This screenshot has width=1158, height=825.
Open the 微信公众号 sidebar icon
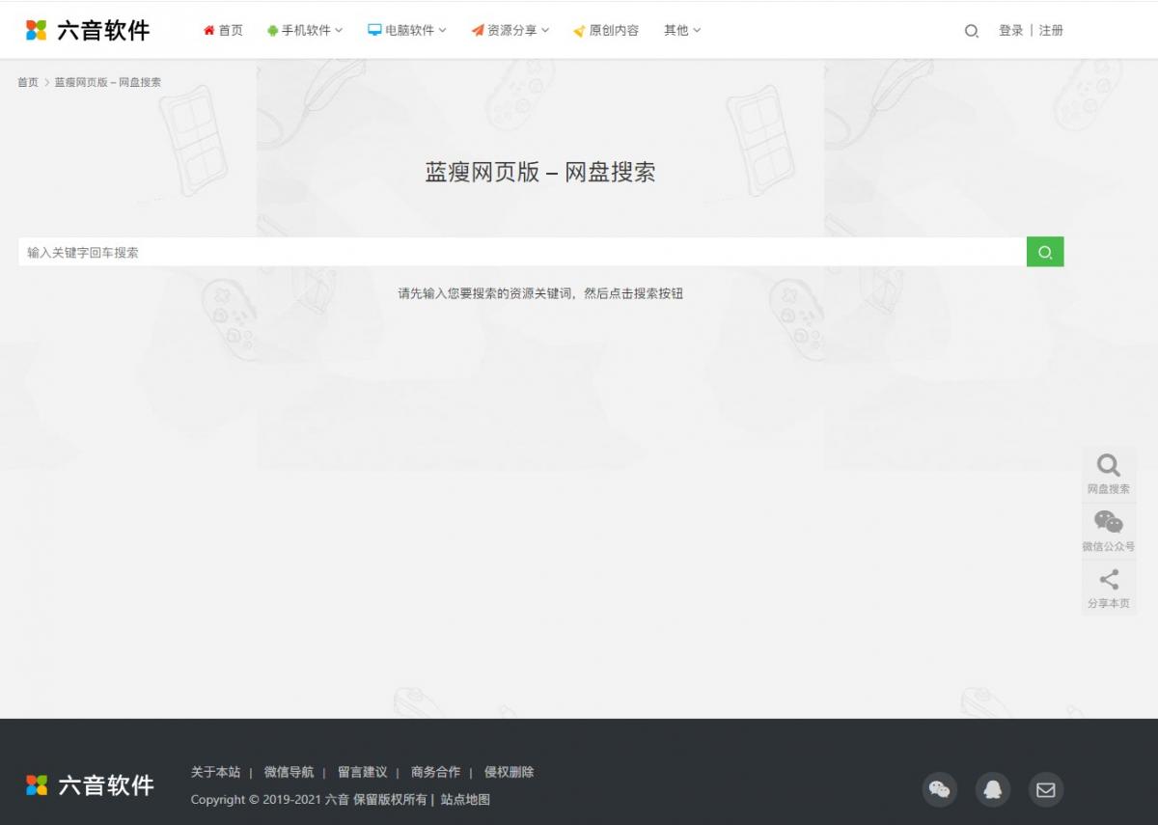1108,531
